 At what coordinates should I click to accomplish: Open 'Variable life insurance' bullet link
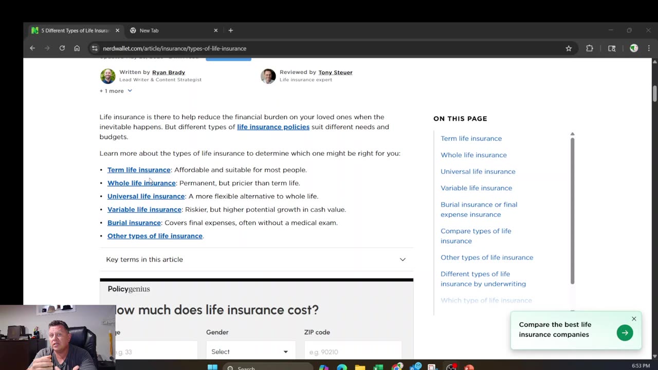[x=144, y=210]
